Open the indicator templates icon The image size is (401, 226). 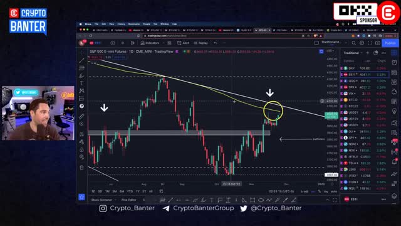pos(169,43)
